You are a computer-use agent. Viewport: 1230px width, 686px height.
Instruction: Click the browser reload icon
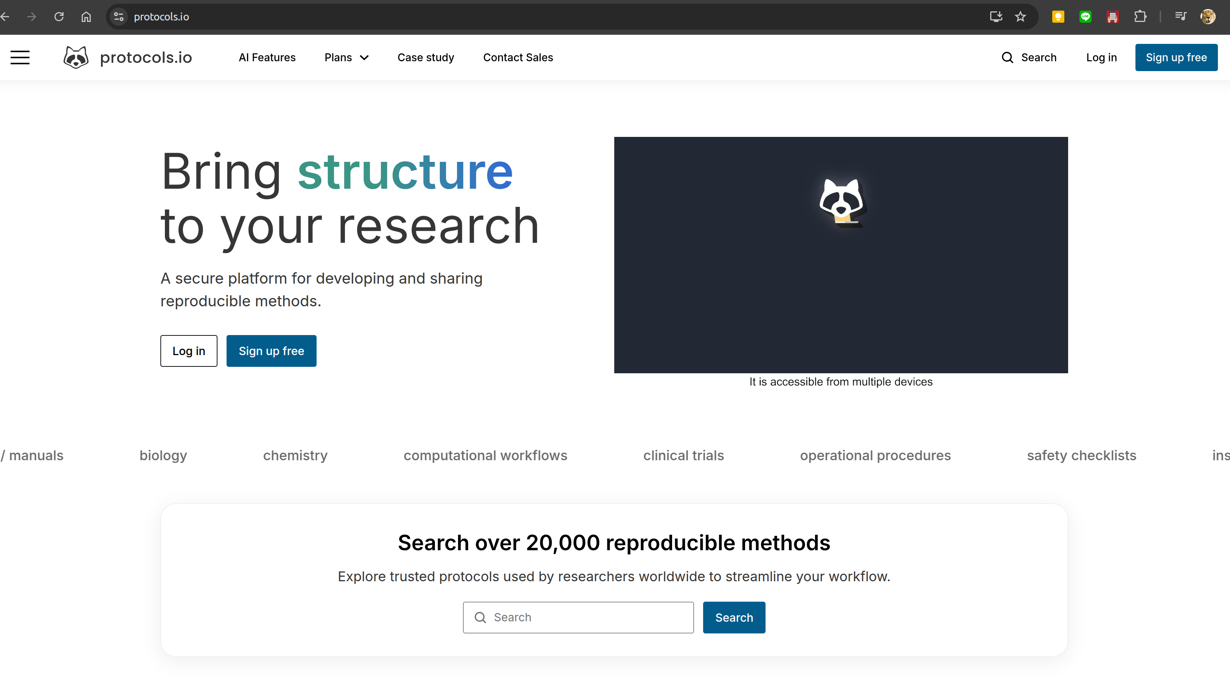pyautogui.click(x=59, y=17)
